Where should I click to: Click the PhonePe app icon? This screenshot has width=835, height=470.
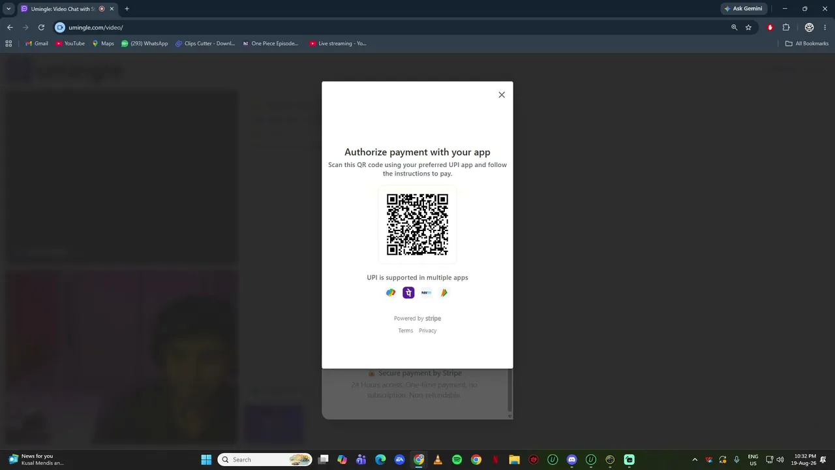tap(408, 292)
